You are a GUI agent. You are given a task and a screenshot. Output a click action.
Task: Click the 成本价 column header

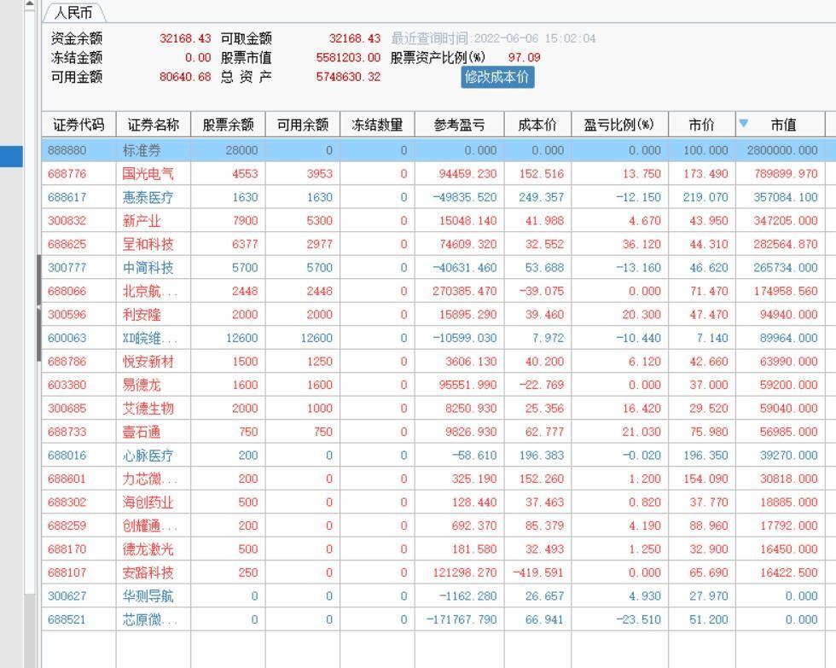(x=537, y=125)
